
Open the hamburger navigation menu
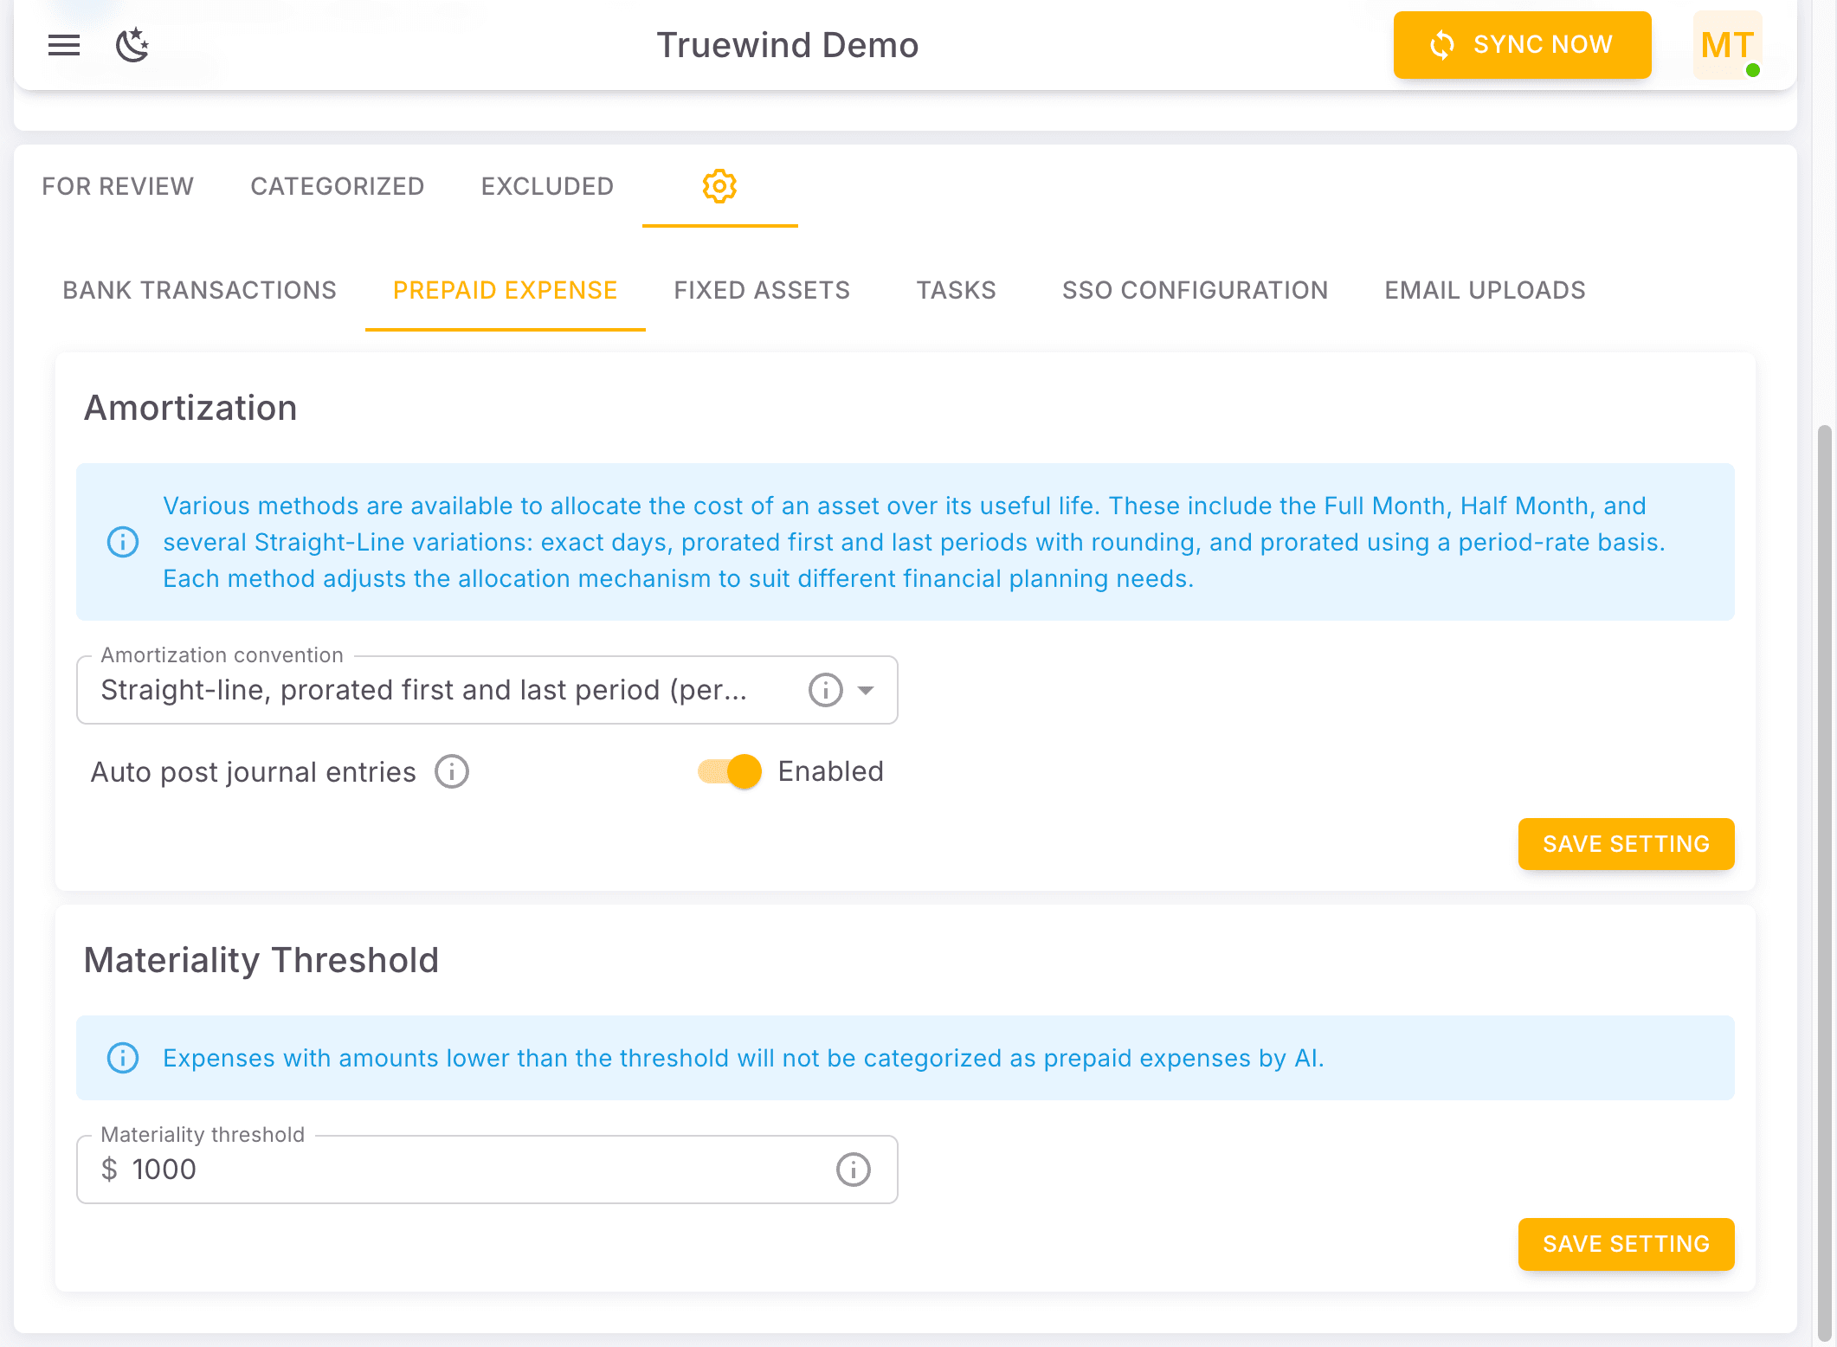point(63,45)
